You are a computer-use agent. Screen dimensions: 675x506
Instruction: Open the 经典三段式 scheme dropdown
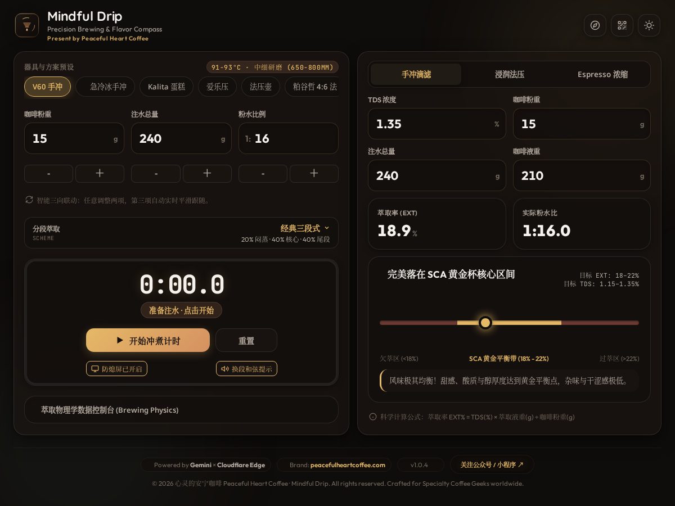[x=305, y=228]
